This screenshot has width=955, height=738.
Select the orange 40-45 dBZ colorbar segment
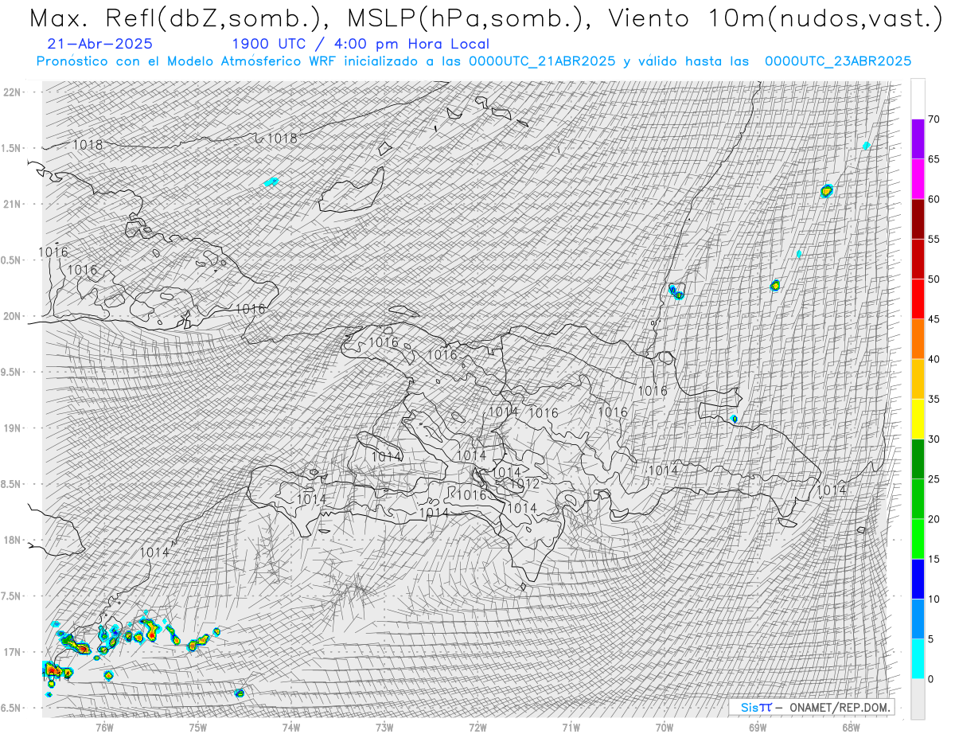pyautogui.click(x=918, y=339)
